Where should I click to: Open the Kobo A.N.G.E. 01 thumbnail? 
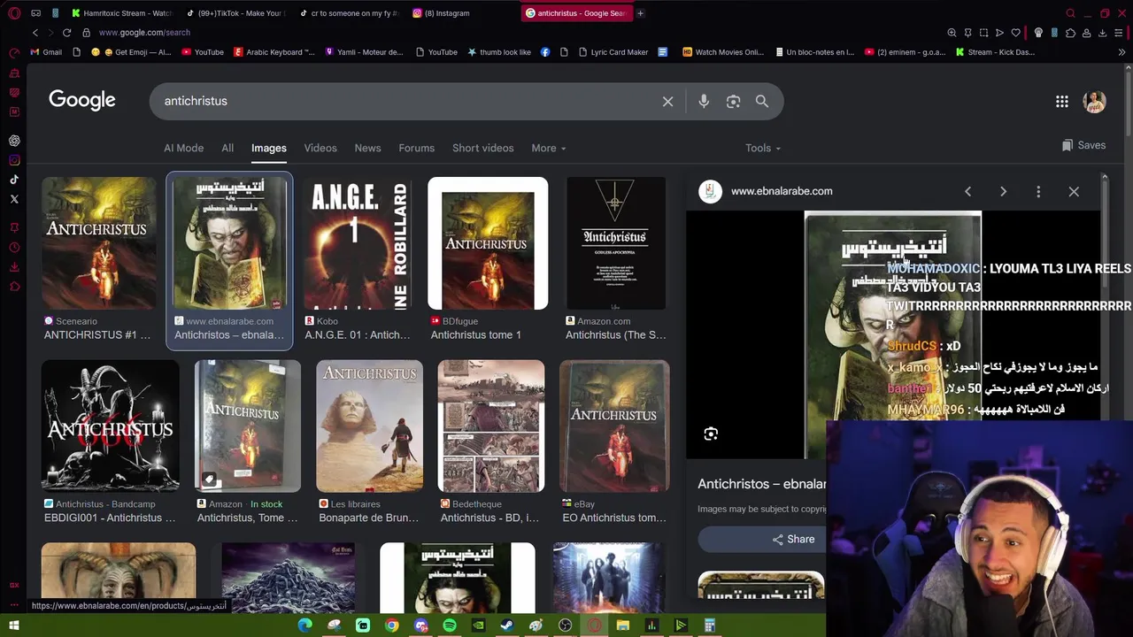(x=358, y=243)
